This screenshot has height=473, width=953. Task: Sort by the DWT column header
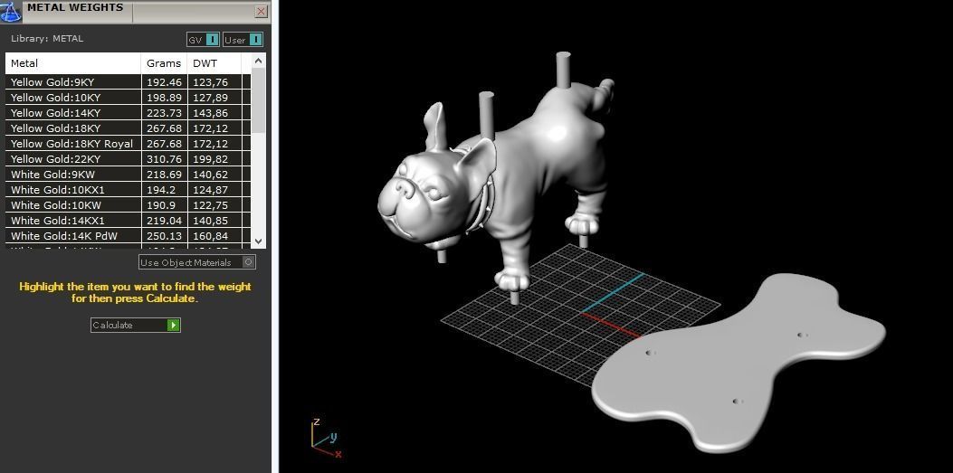pos(214,63)
